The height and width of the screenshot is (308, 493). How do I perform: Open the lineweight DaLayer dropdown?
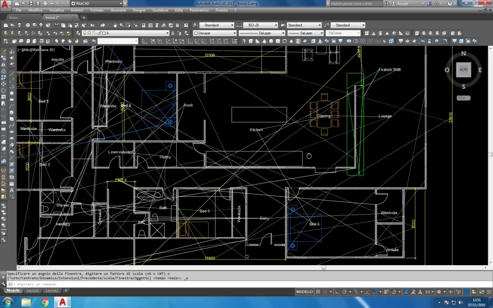(321, 33)
